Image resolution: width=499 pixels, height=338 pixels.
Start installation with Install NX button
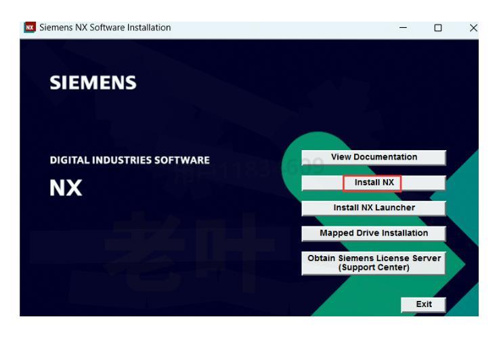tap(374, 183)
